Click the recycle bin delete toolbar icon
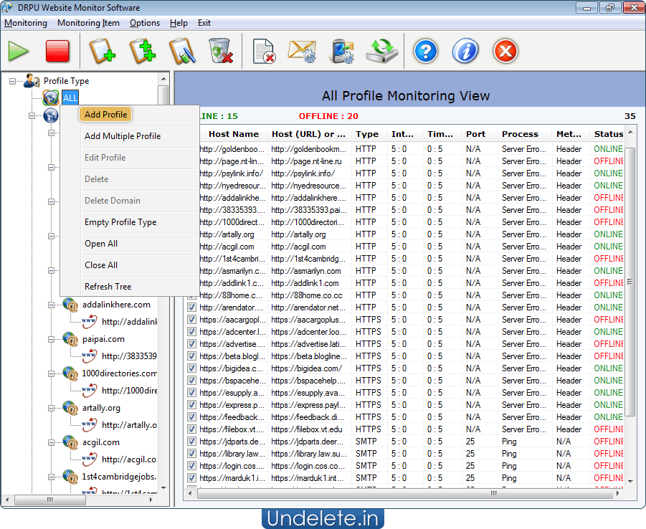Image resolution: width=646 pixels, height=529 pixels. point(221,52)
